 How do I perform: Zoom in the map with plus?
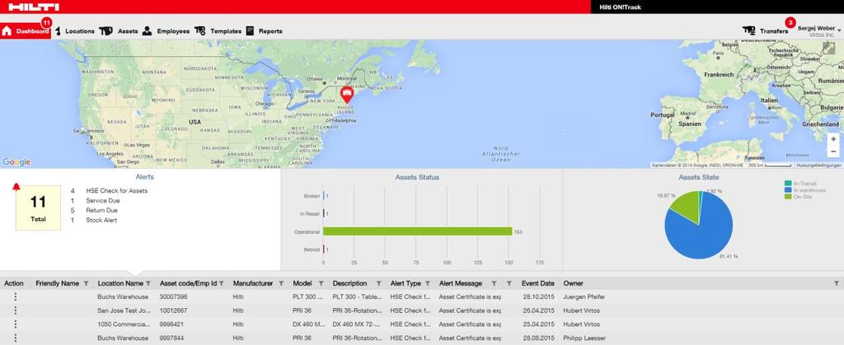833,139
